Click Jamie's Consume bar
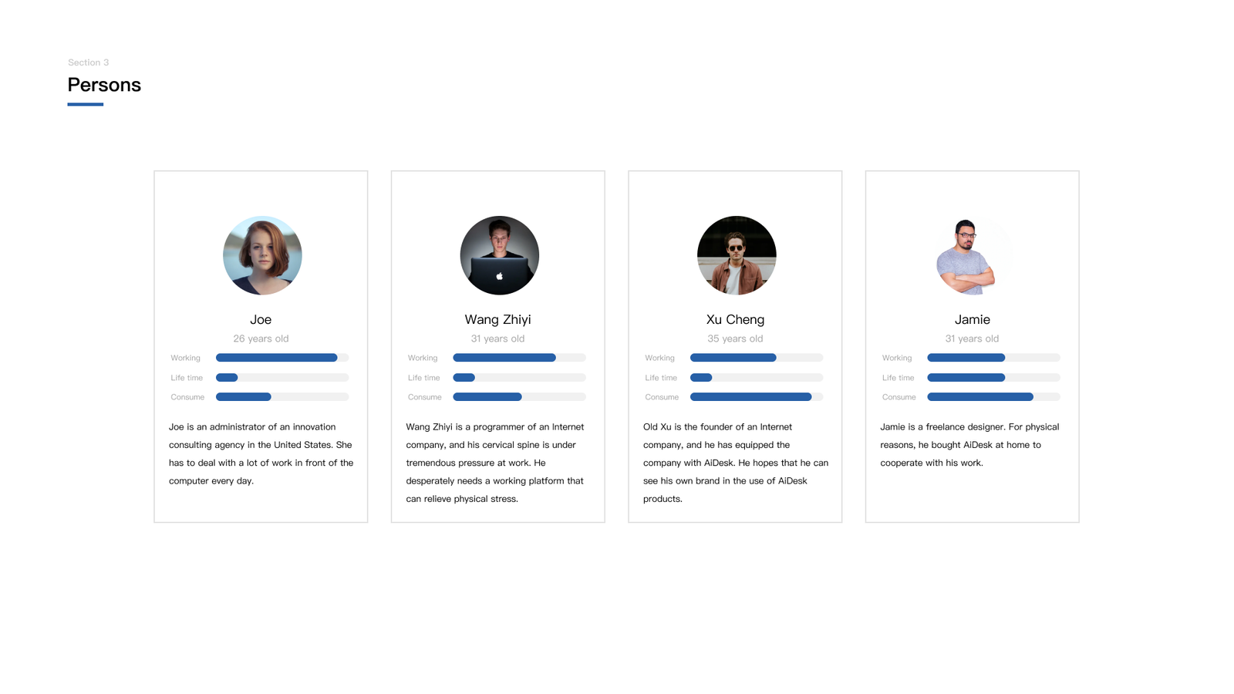1234x694 pixels. (x=993, y=397)
